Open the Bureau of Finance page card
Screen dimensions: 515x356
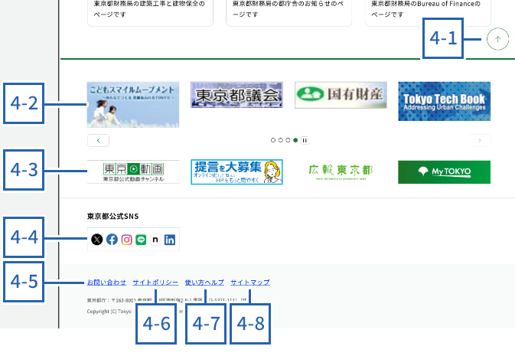pyautogui.click(x=428, y=12)
